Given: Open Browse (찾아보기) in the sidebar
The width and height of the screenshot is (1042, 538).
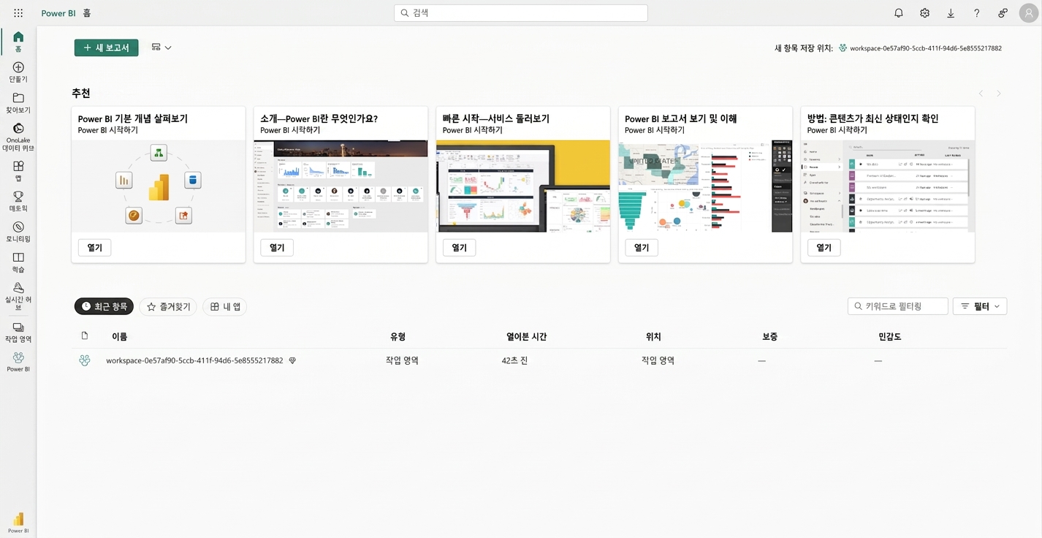Looking at the screenshot, I should [x=18, y=103].
